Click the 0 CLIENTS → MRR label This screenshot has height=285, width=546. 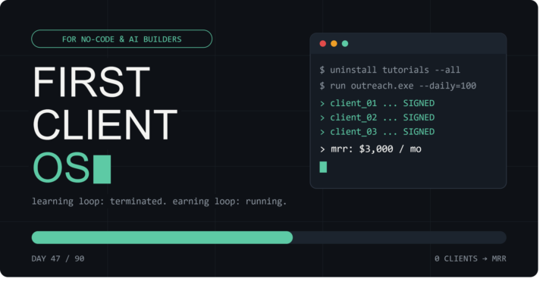click(x=470, y=258)
